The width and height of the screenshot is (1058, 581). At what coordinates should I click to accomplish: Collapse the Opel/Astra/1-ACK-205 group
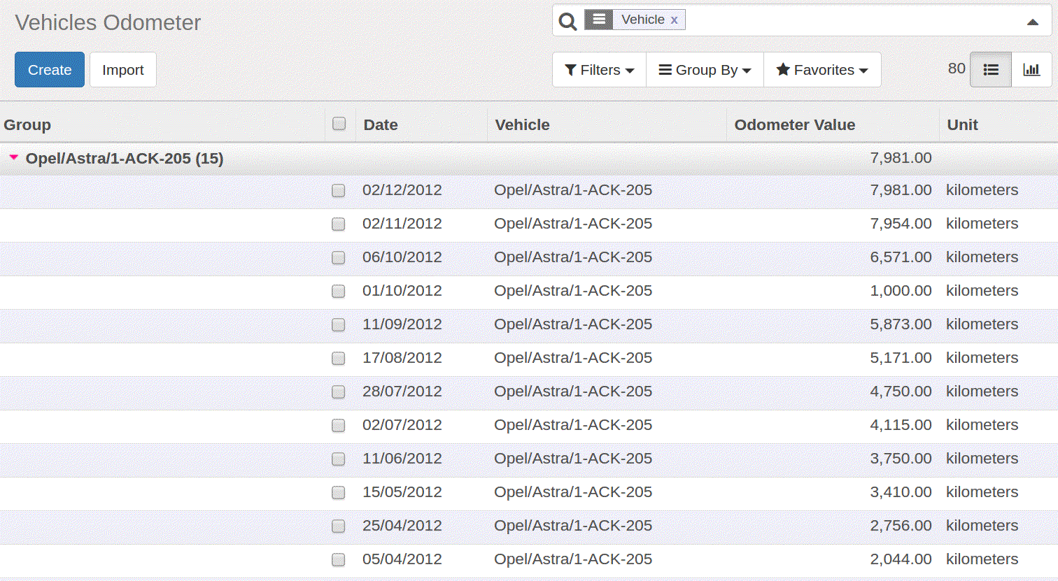(13, 158)
